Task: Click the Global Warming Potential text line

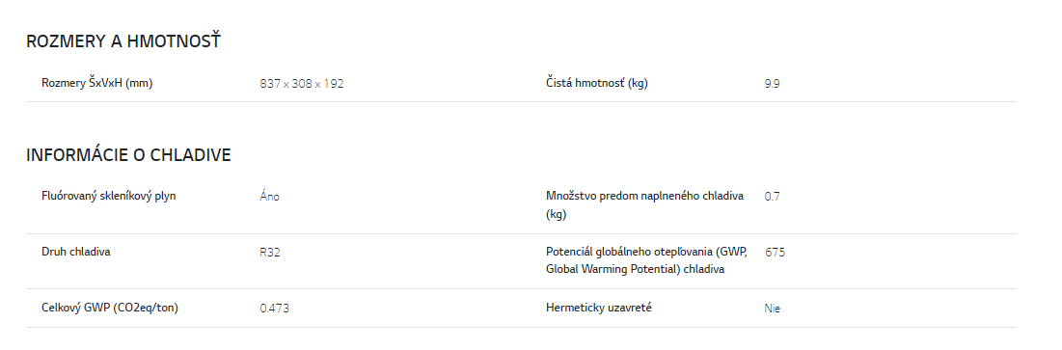Action: (636, 269)
